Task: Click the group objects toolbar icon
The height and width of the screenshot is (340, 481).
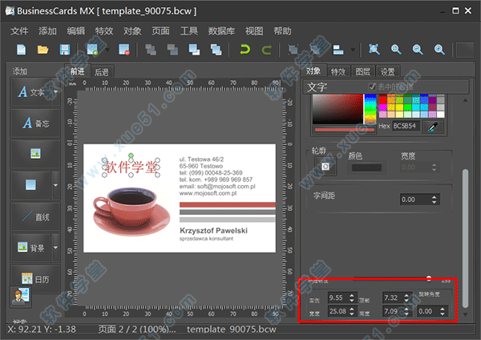Action: click(293, 50)
